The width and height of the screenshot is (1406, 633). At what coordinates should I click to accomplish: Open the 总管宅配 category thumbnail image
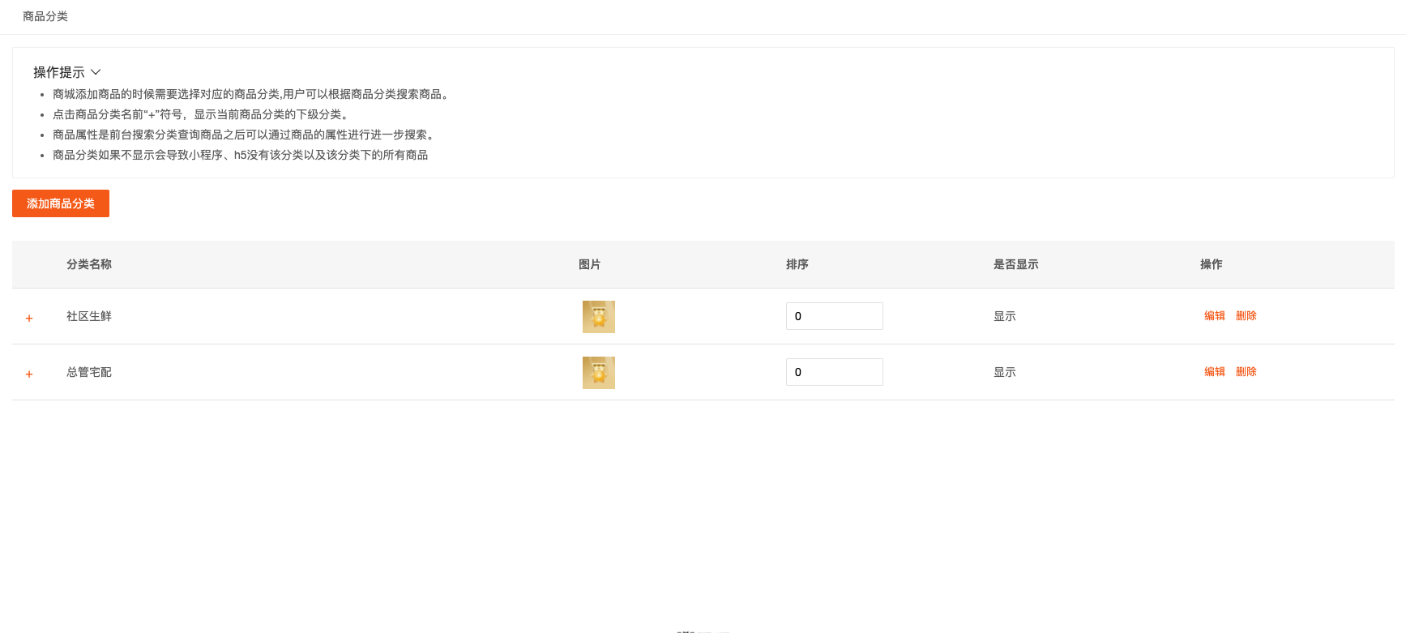(x=599, y=373)
